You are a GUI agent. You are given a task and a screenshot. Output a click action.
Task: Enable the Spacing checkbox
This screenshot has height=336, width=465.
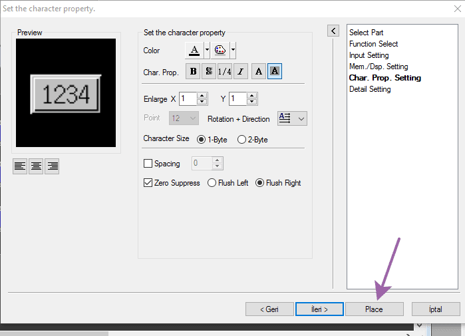pyautogui.click(x=148, y=164)
